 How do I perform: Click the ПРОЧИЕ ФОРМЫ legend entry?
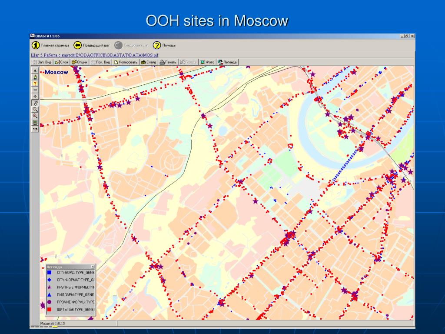(x=76, y=302)
